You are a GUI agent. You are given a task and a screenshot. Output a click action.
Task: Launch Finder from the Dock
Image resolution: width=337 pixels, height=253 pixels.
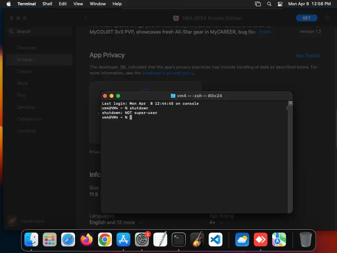[31, 239]
